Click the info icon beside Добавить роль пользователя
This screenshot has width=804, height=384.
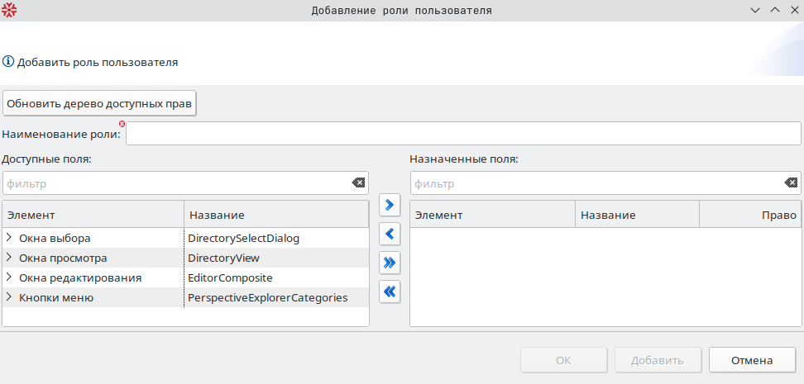[8, 62]
